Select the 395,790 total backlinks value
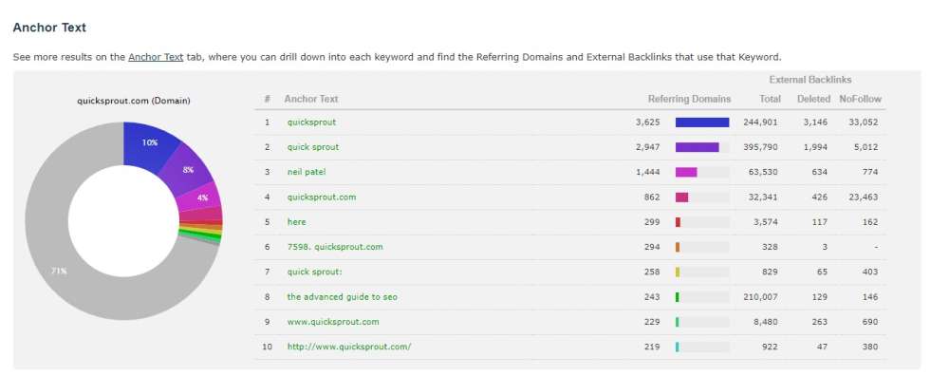The width and height of the screenshot is (949, 376). 760,147
